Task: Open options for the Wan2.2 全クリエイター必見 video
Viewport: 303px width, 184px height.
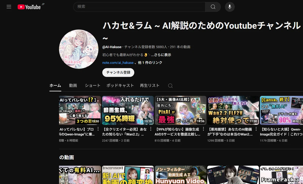Action: pos(151,129)
